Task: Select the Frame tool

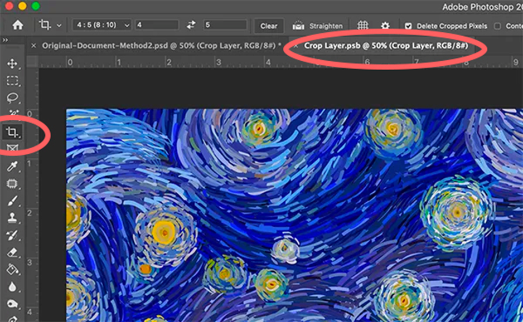Action: click(12, 148)
